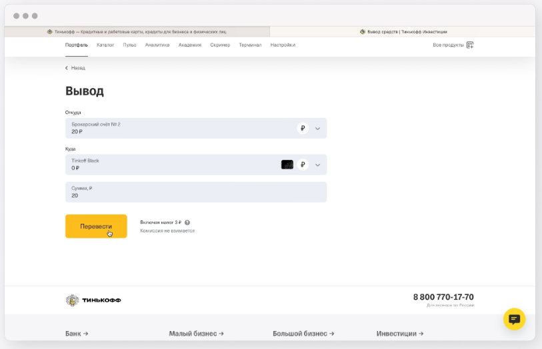Click the ruble icon in Откуда field
542x349 pixels.
pyautogui.click(x=303, y=129)
